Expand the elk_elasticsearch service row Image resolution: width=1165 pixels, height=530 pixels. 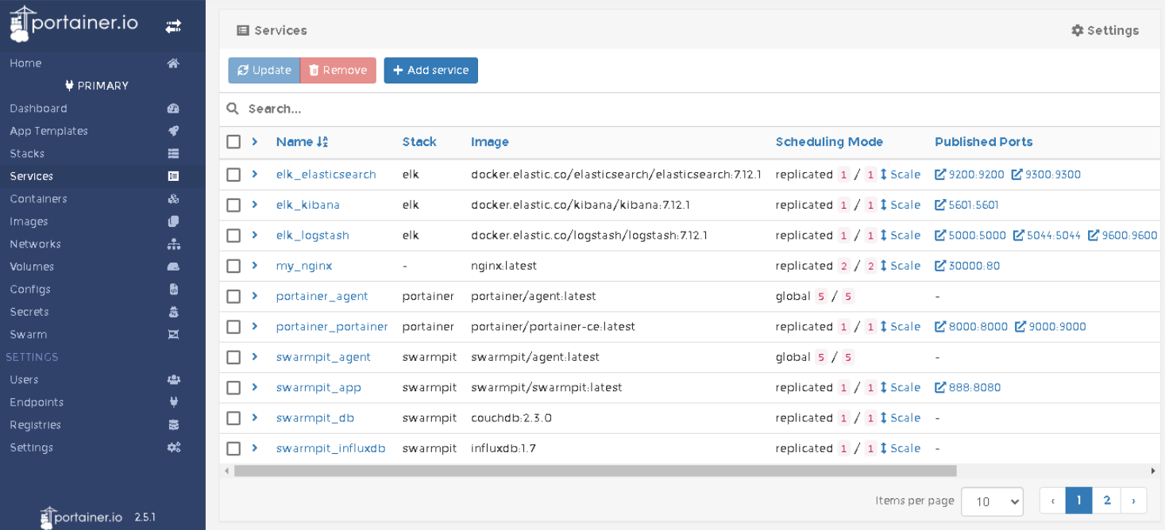255,174
